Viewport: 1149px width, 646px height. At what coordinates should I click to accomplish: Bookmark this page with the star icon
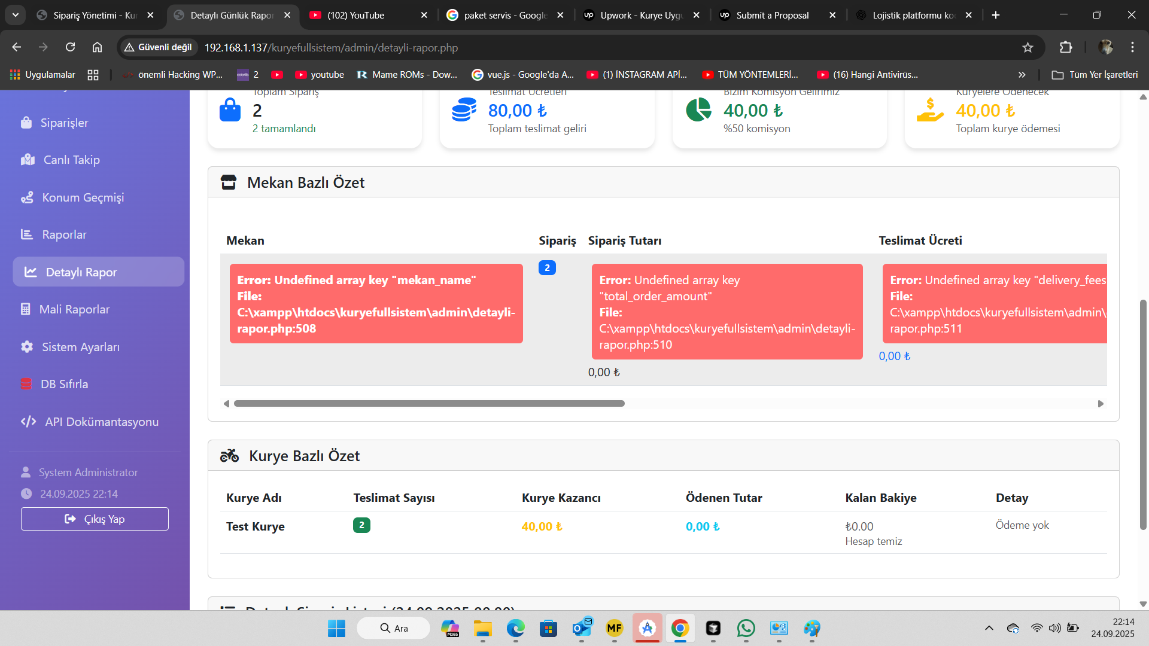pyautogui.click(x=1028, y=47)
